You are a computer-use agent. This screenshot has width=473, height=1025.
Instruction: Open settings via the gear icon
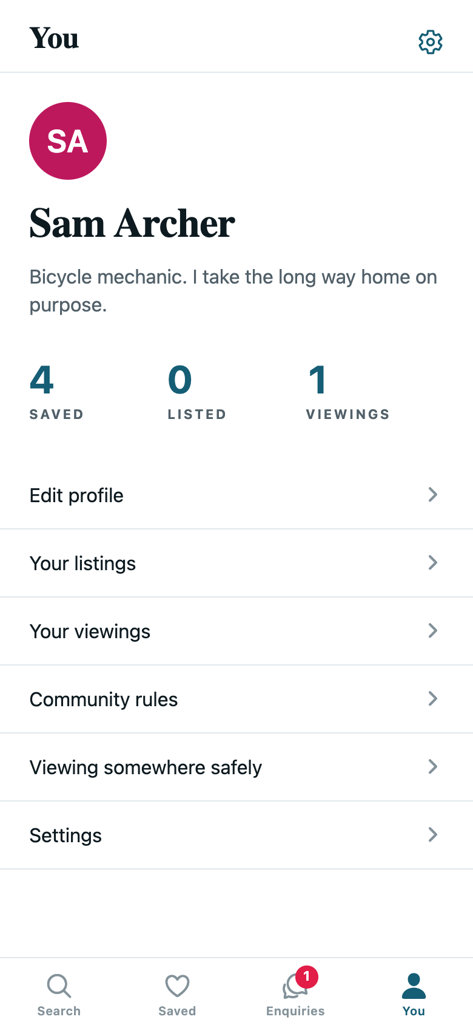pos(431,42)
